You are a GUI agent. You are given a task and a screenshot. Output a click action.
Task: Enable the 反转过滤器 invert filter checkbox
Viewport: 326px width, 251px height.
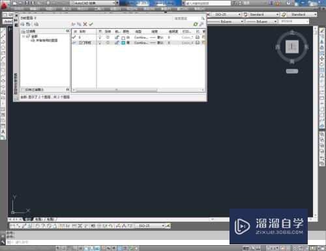click(23, 90)
